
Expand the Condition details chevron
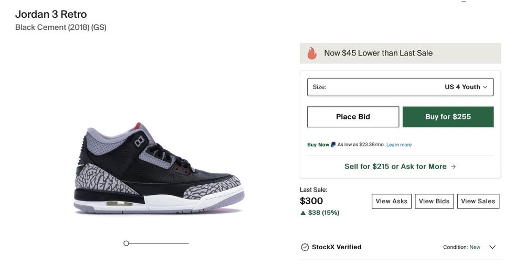tap(492, 247)
